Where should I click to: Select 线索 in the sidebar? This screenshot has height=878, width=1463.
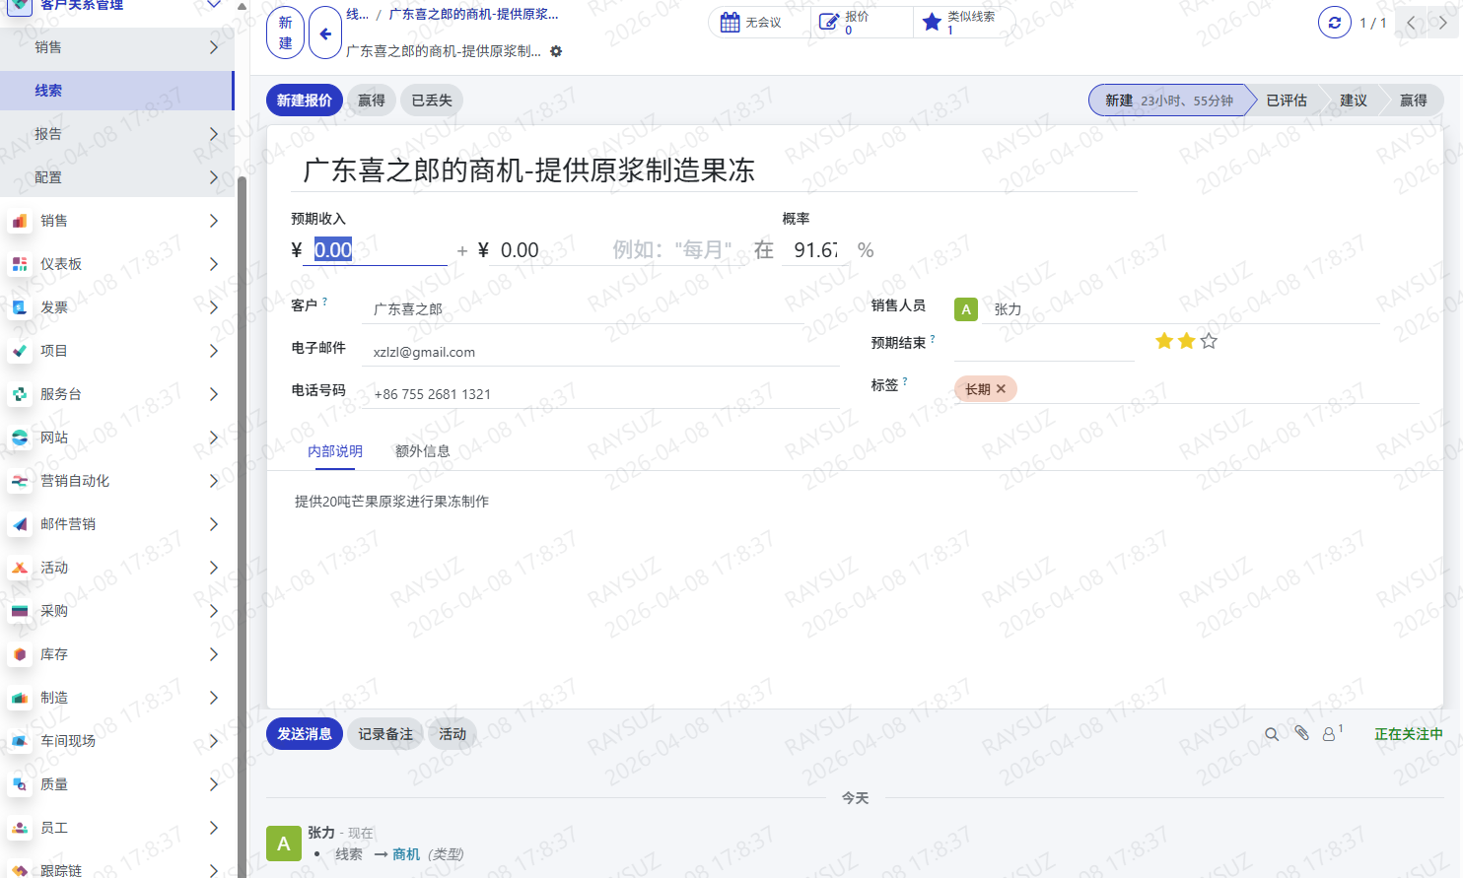pos(116,91)
